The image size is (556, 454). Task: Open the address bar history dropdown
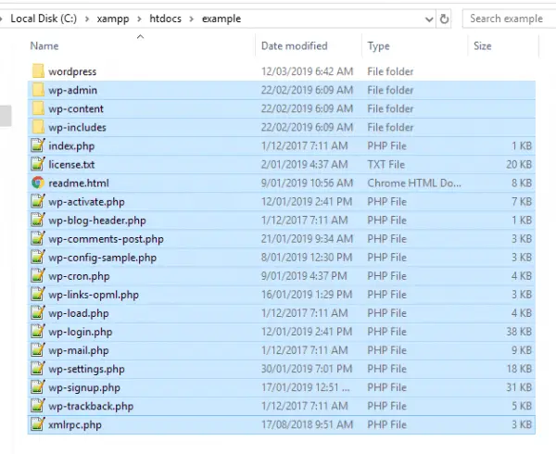coord(429,19)
